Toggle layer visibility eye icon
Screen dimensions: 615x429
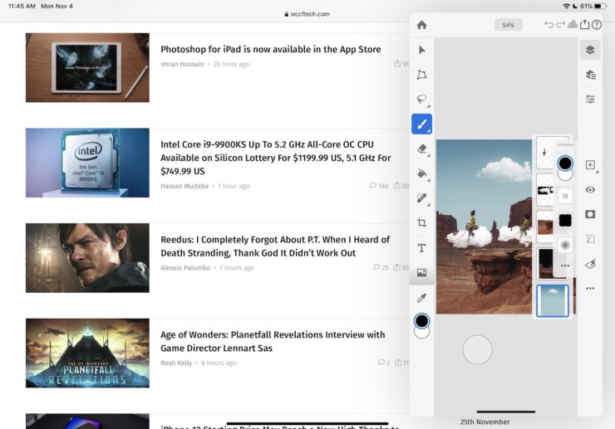pyautogui.click(x=590, y=189)
